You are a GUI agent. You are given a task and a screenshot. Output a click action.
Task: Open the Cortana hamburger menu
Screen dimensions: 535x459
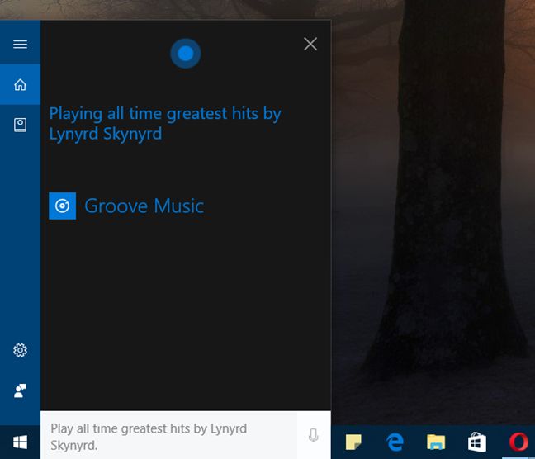[20, 44]
